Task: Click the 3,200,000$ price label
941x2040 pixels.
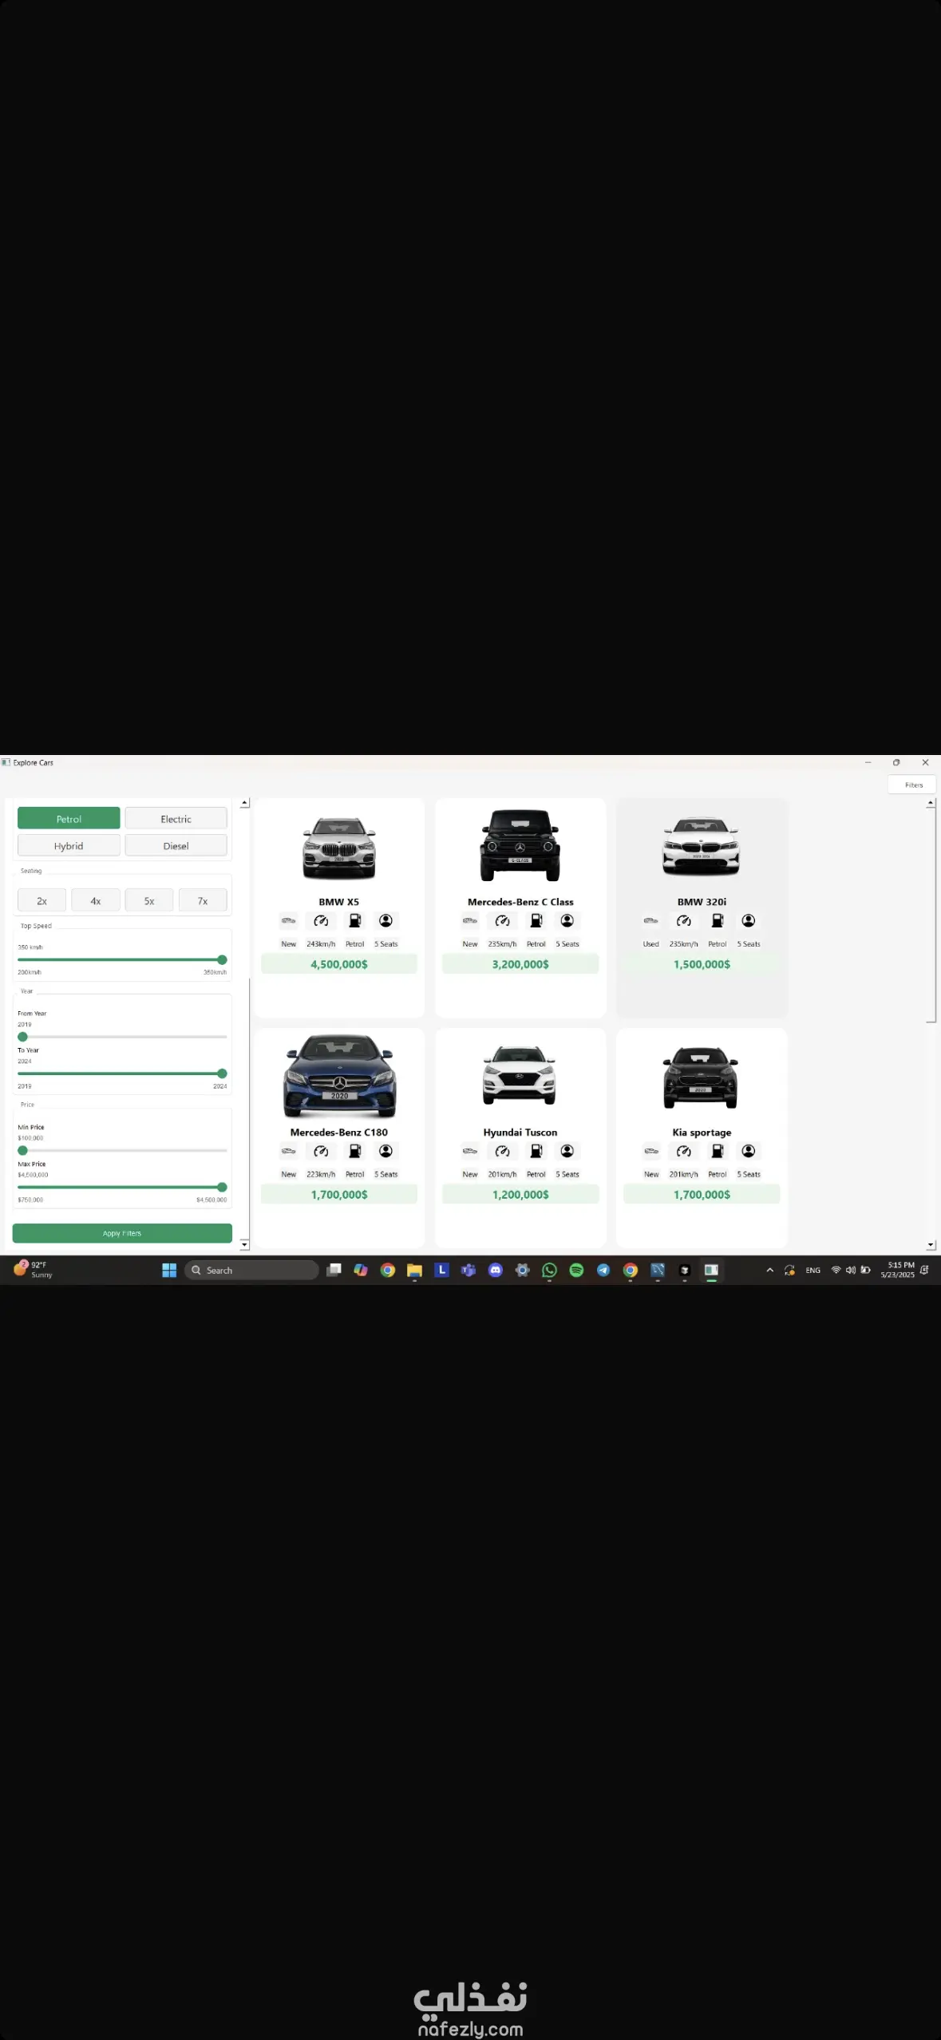Action: [520, 964]
